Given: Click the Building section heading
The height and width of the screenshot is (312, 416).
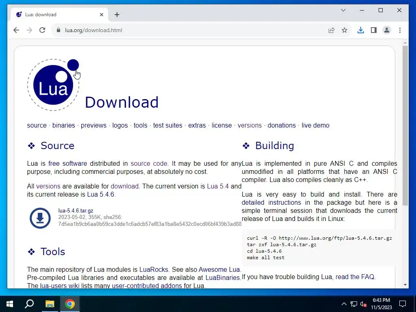Looking at the screenshot, I should coord(275,145).
